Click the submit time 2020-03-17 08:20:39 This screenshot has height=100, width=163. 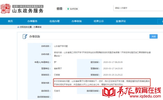pos(113,62)
